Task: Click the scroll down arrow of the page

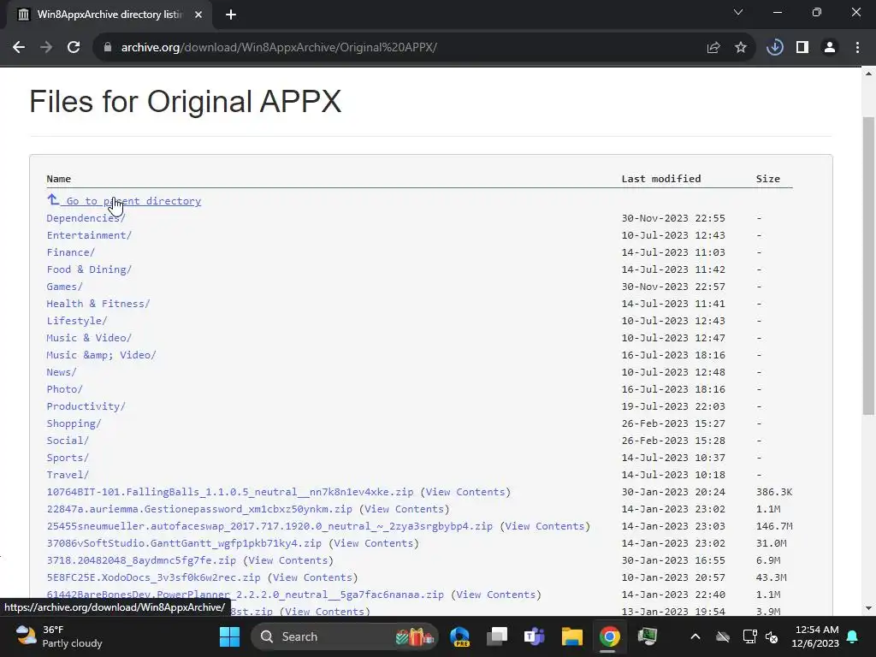Action: pyautogui.click(x=868, y=608)
